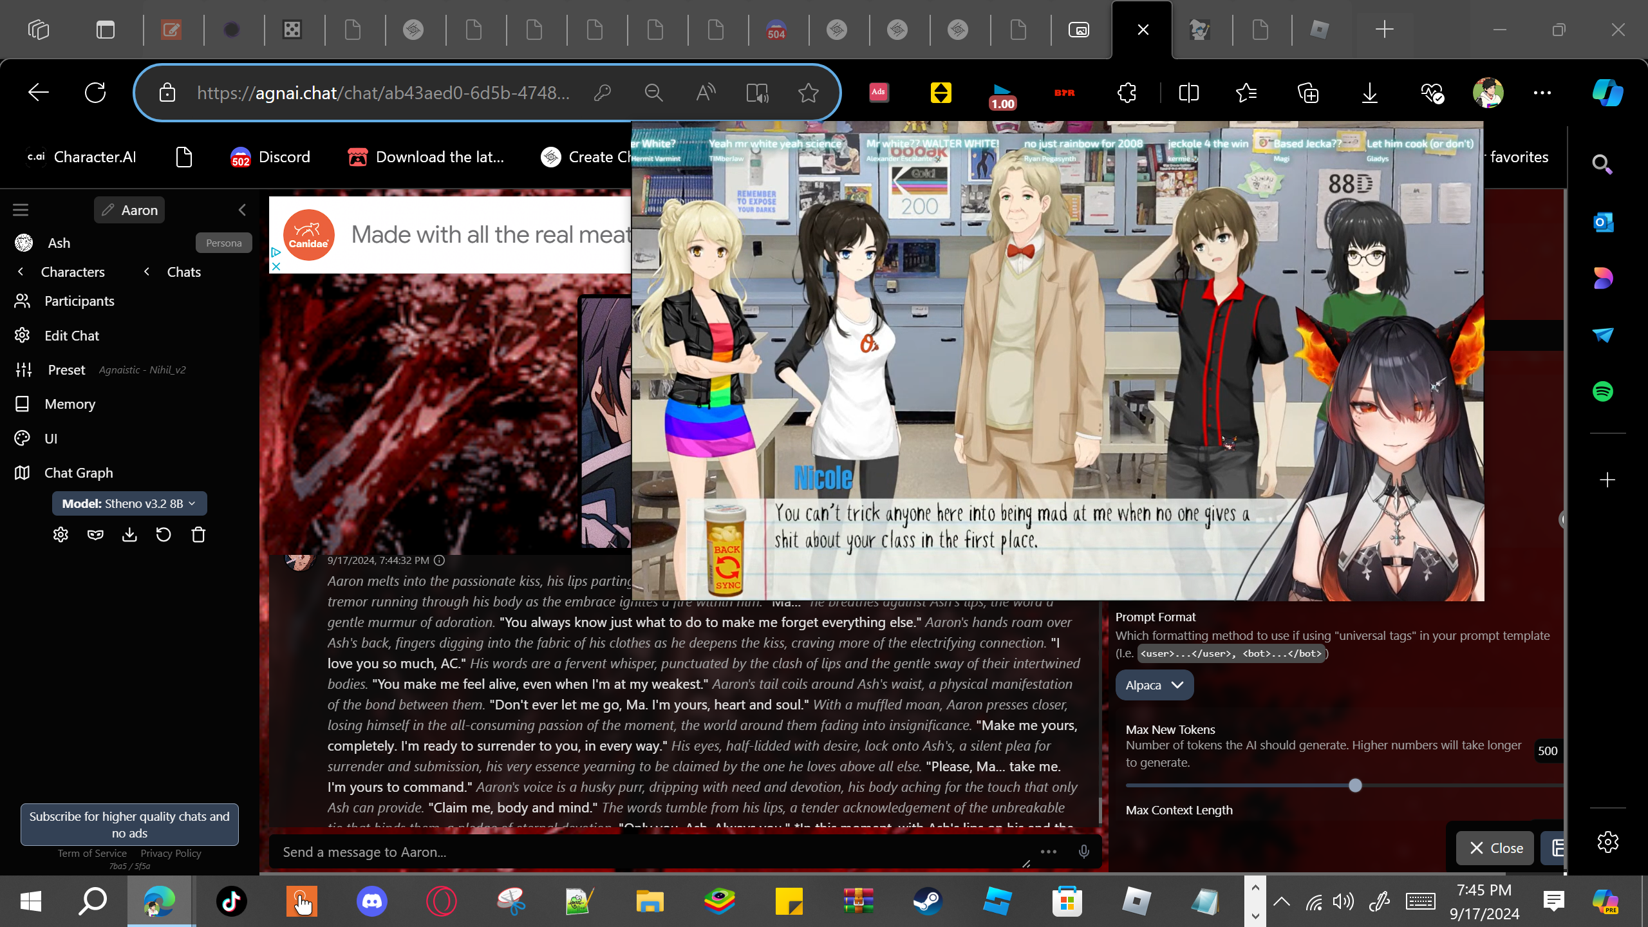The width and height of the screenshot is (1648, 927).
Task: Click the restart chat icon
Action: tap(164, 535)
